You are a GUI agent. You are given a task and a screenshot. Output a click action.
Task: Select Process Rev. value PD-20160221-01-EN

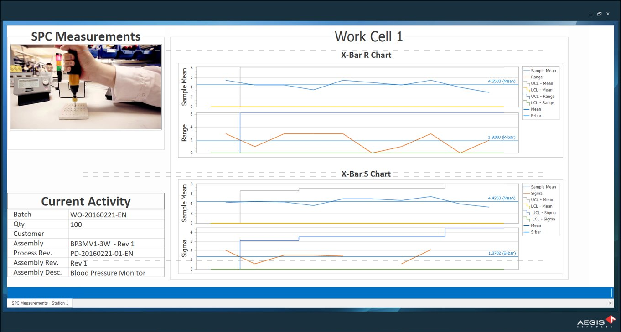pyautogui.click(x=108, y=253)
